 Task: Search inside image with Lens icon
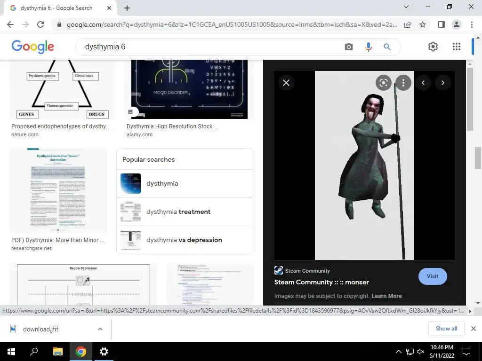pos(383,83)
